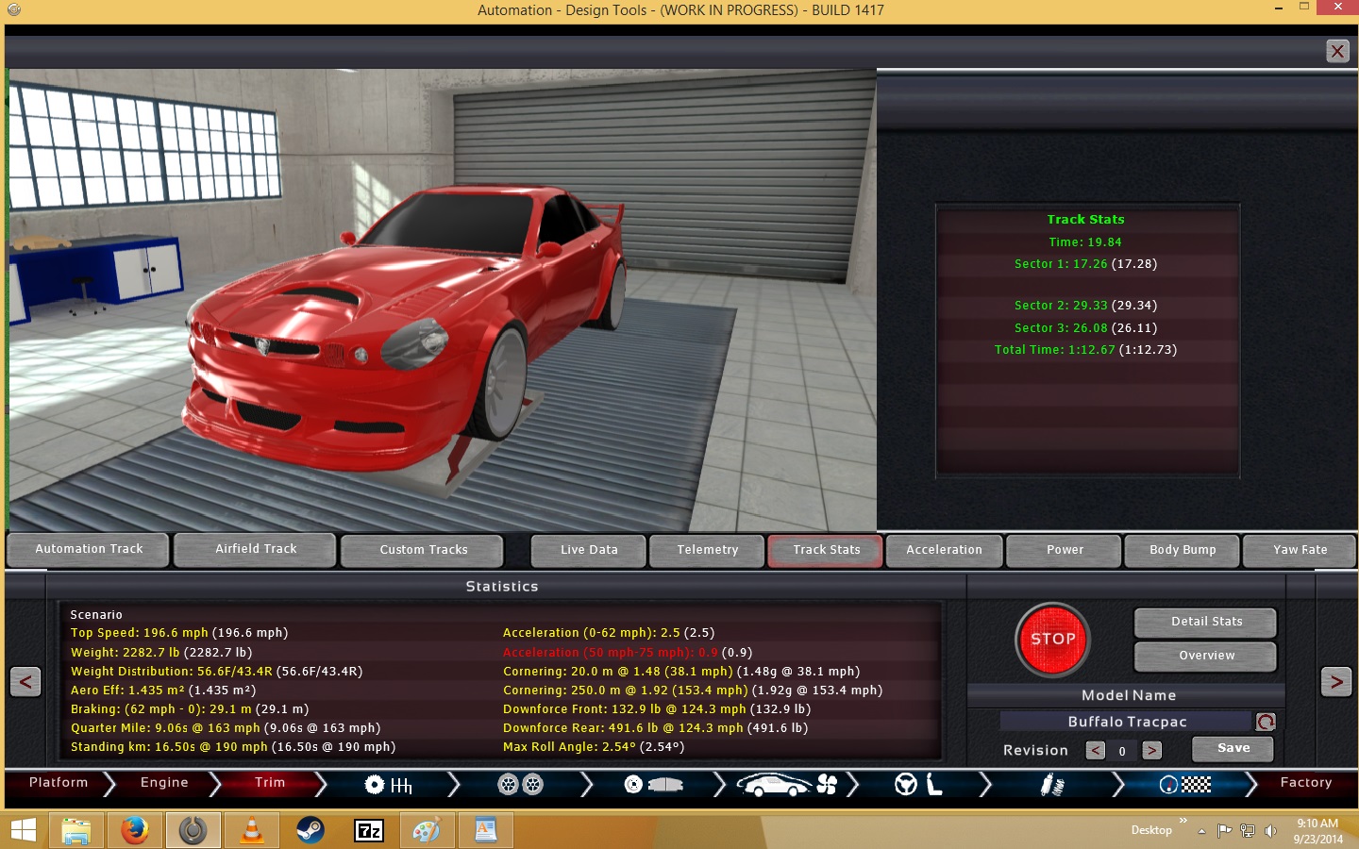Go to the Engine step
The height and width of the screenshot is (849, 1359).
pos(164,783)
